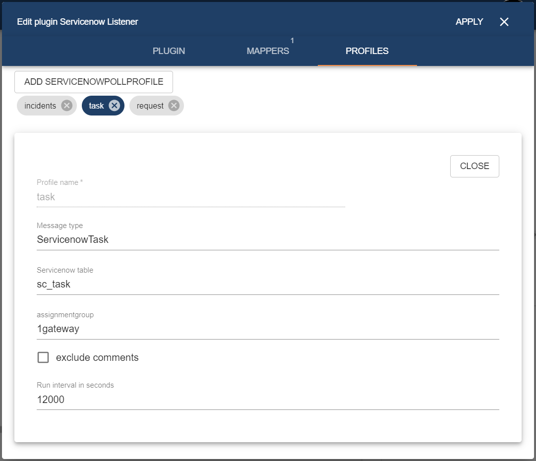This screenshot has height=461, width=536.
Task: Open the Mappers tab
Action: [x=268, y=51]
